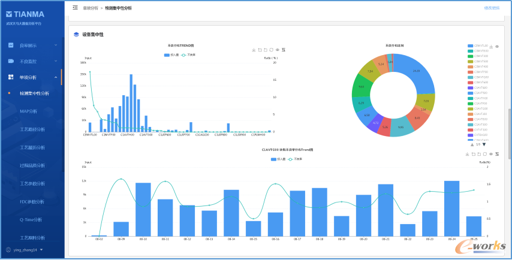Screen dimensions: 512x260
Task: Expand the 良率展示 sidebar menu
Action: click(32, 46)
